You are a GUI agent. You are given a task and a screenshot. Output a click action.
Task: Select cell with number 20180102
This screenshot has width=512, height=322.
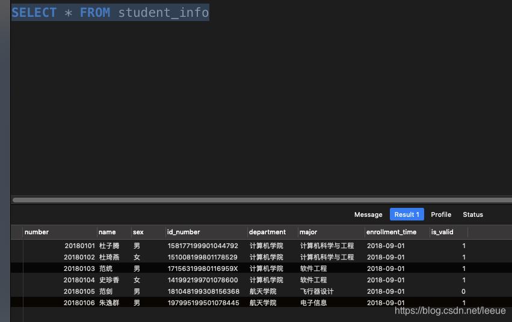[x=79, y=257]
